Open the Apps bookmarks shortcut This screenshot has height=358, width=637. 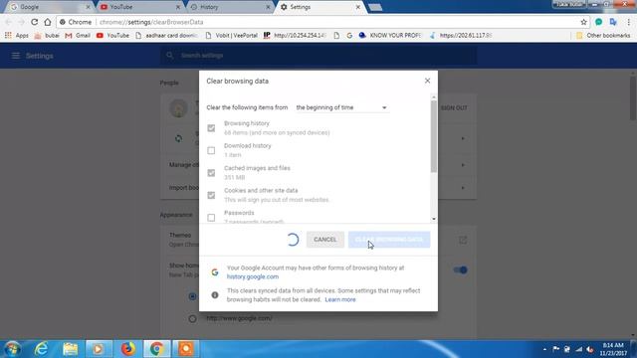[17, 36]
